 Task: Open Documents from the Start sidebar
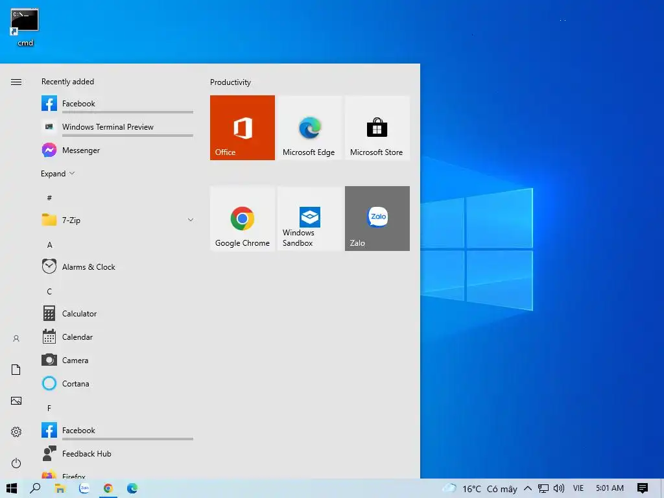click(x=16, y=370)
